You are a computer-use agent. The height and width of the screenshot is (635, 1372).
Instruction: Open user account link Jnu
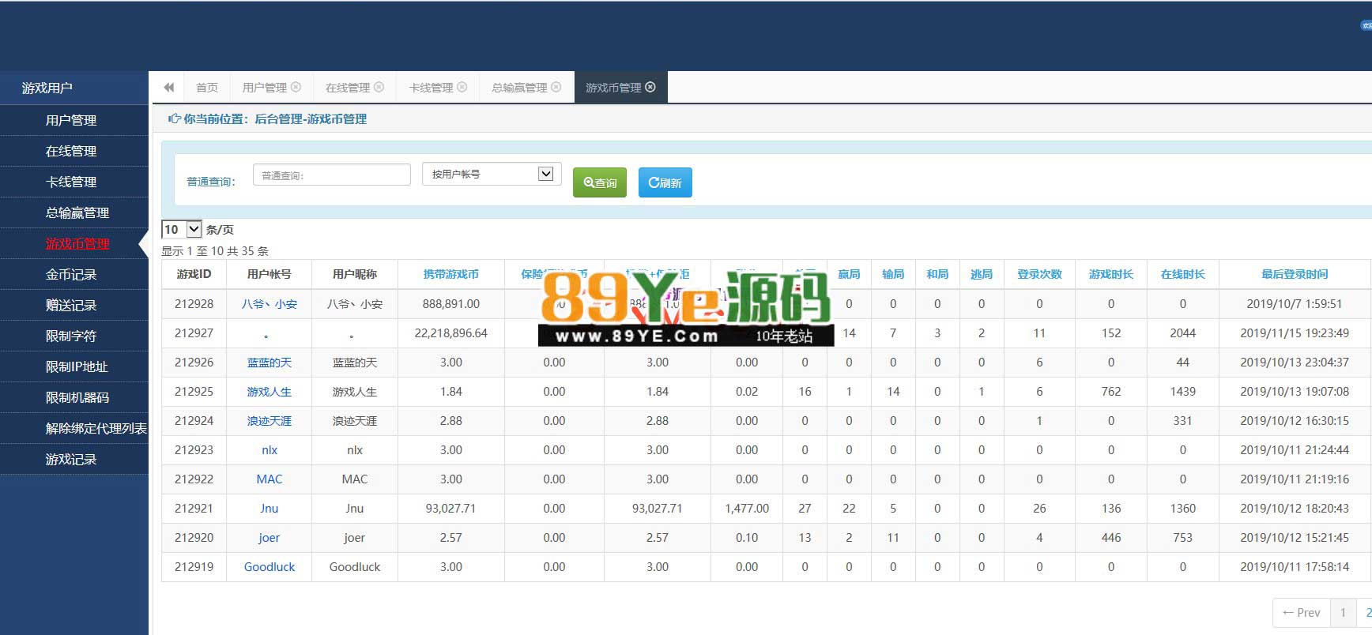tap(269, 509)
